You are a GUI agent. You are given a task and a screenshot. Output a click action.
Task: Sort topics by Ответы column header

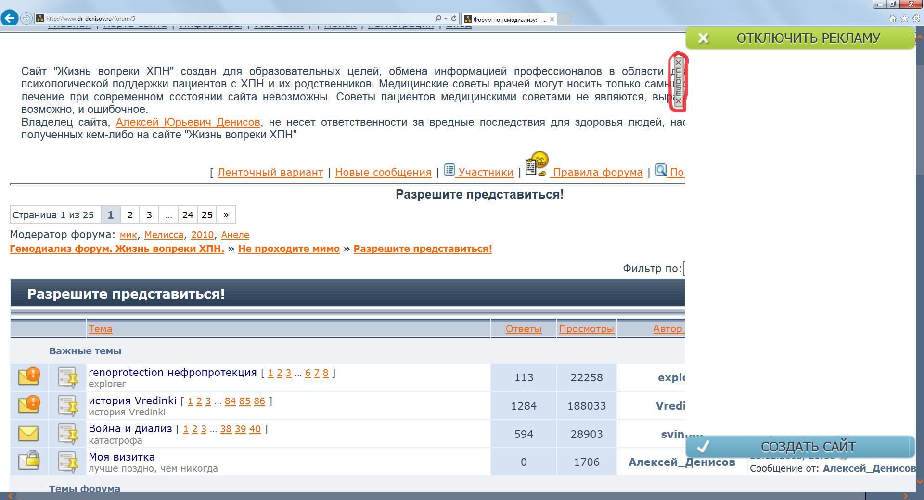pos(523,329)
